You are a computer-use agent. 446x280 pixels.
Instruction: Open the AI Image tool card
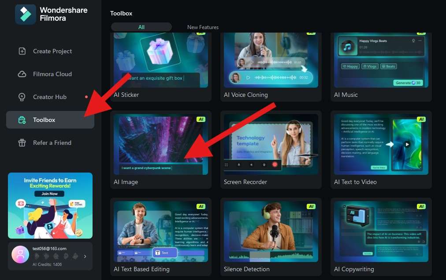[161, 150]
